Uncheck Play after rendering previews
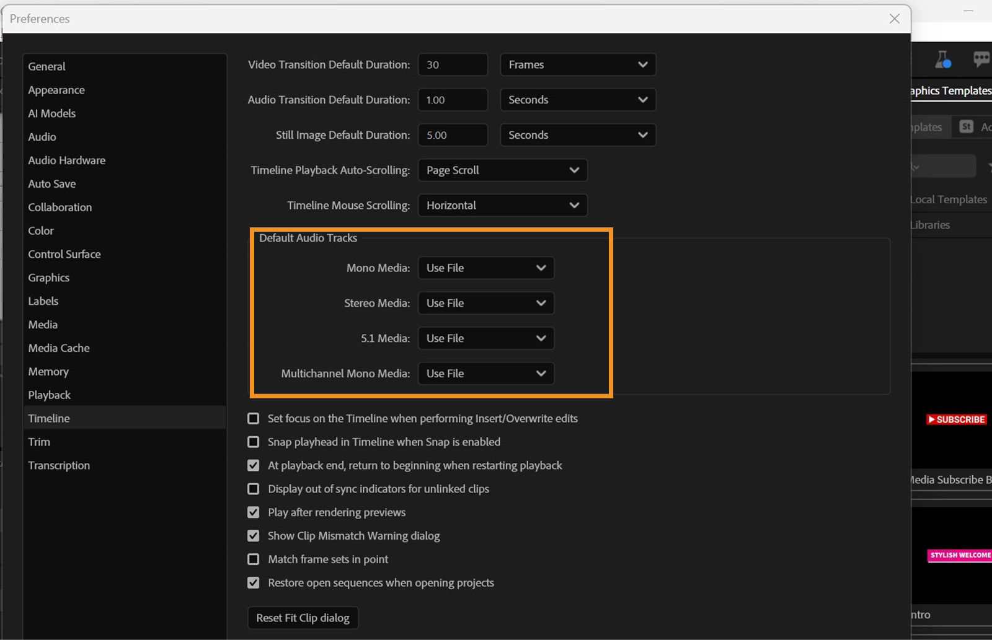 253,512
